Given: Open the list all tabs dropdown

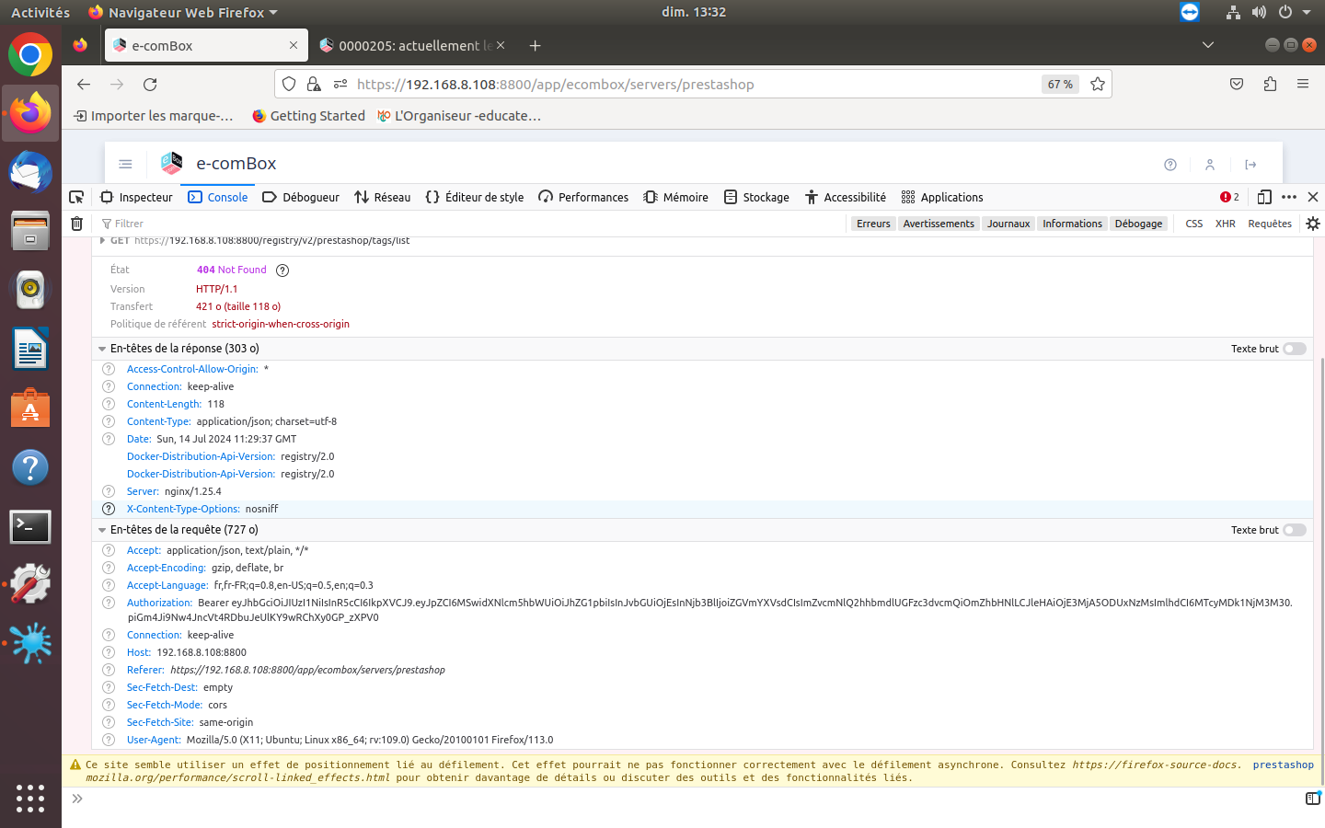Looking at the screenshot, I should coord(1208,45).
